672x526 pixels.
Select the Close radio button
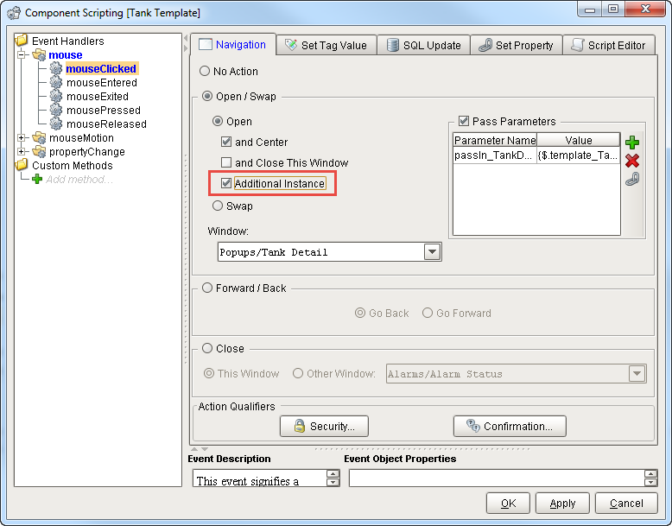pos(207,348)
